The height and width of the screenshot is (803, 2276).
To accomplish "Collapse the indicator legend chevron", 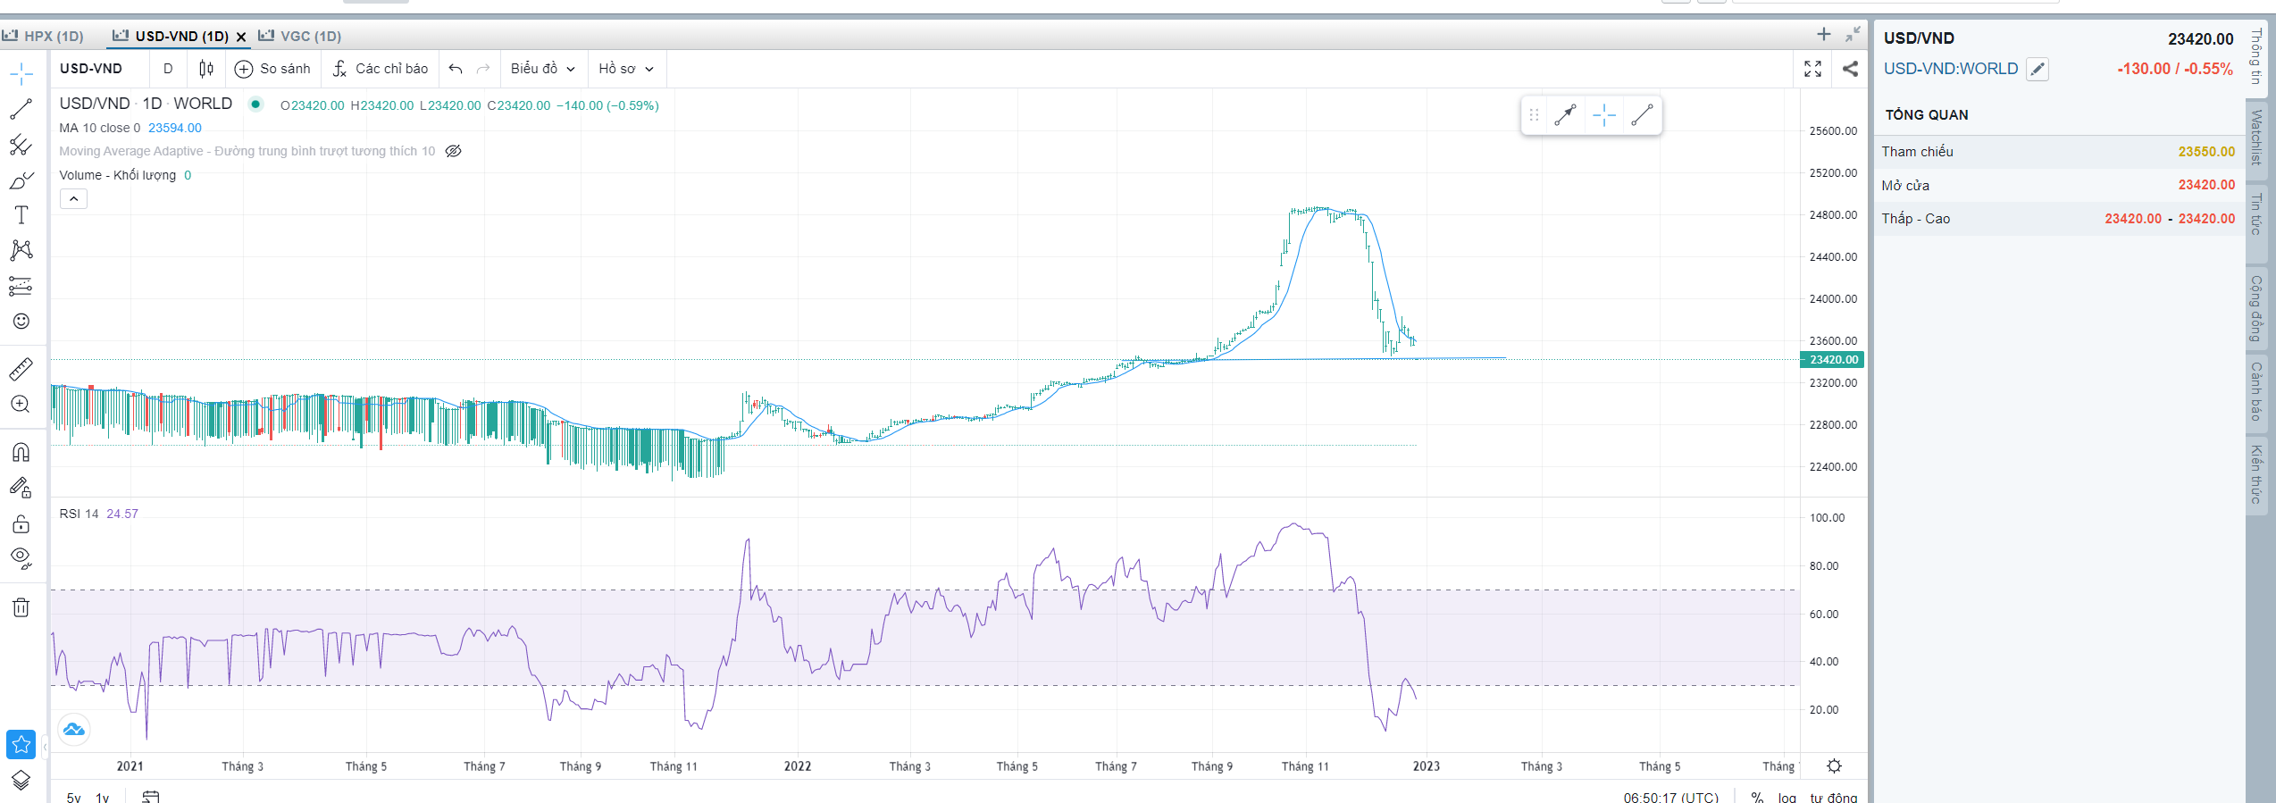I will click(73, 198).
